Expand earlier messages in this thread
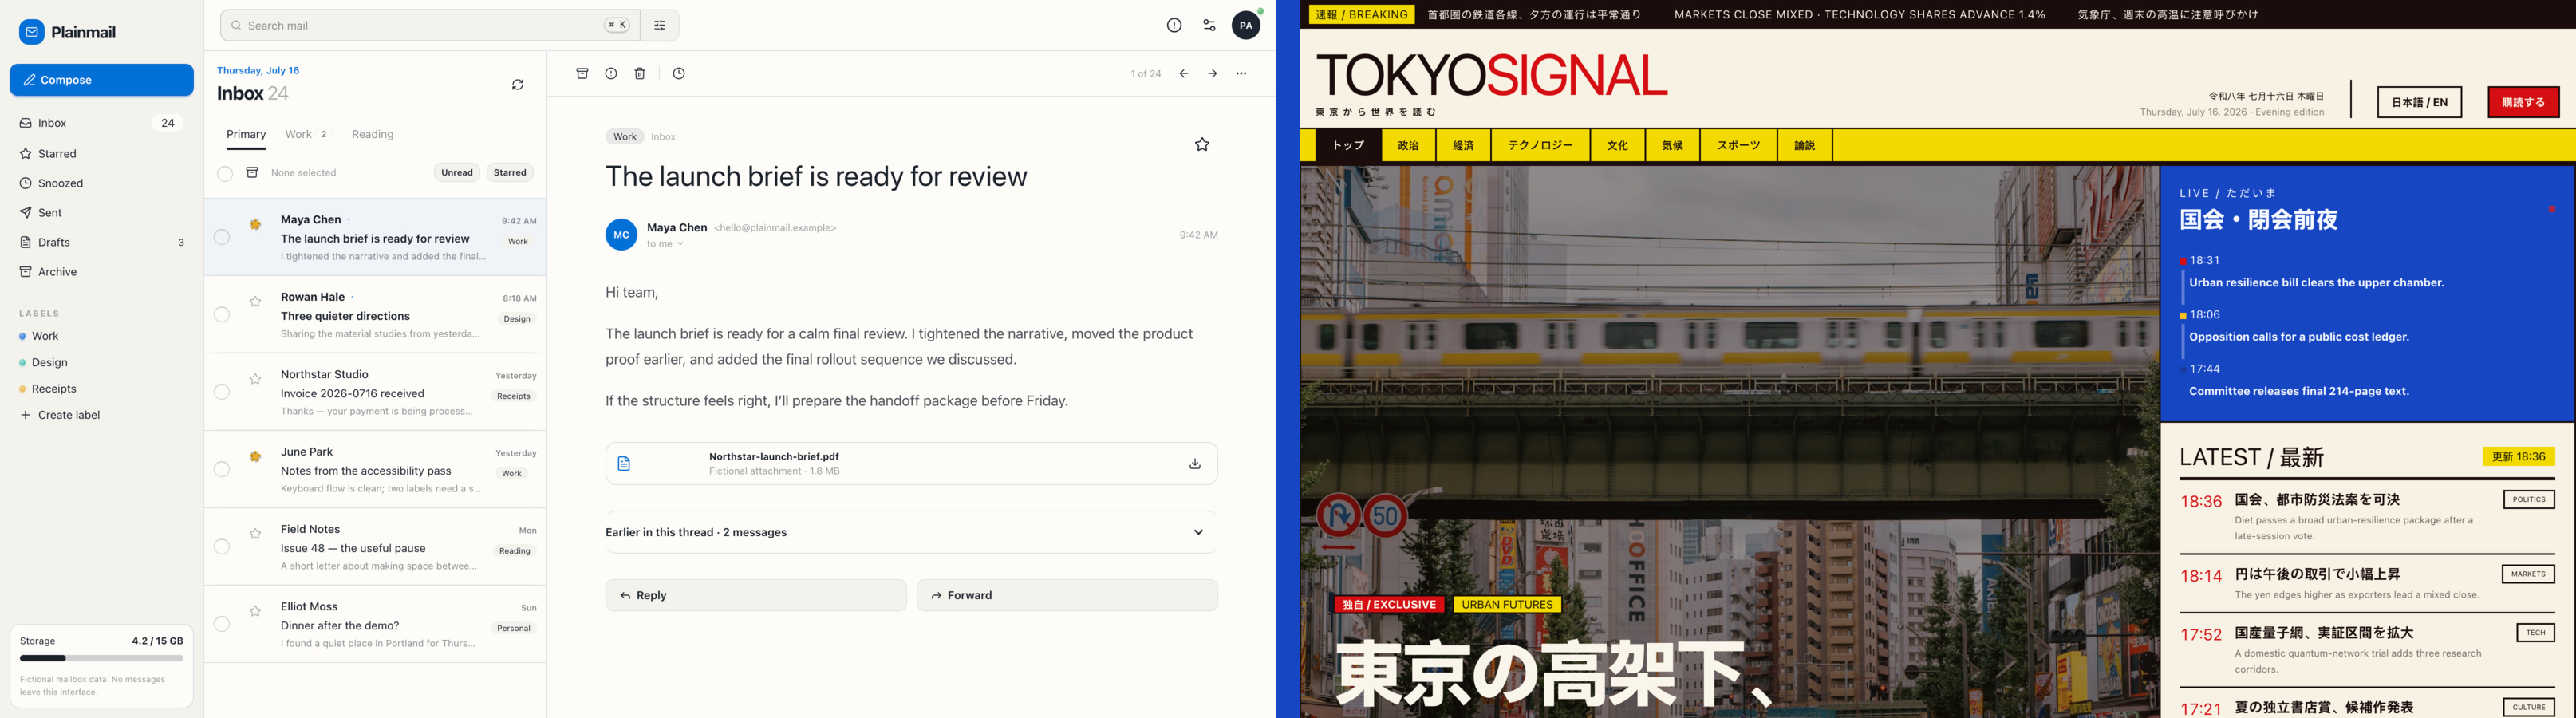 [911, 532]
